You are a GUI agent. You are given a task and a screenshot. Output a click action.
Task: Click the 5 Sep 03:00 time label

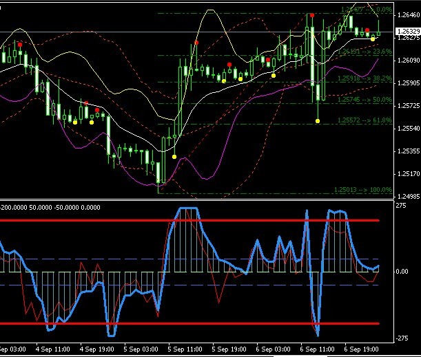[141, 349]
